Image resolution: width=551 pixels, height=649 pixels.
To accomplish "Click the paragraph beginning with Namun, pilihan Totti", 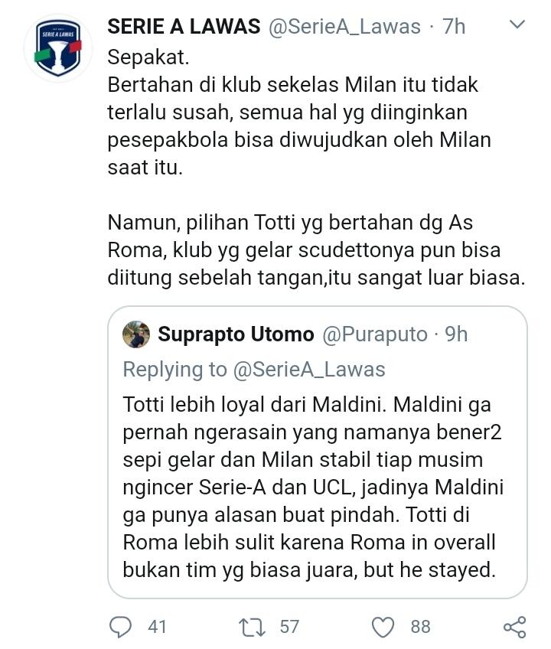I will [x=315, y=250].
